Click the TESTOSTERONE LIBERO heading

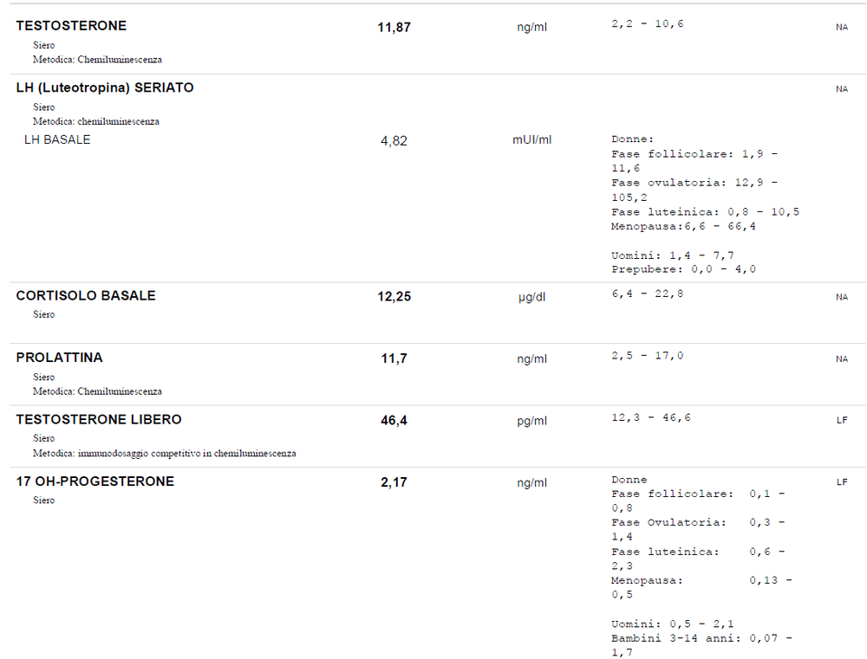click(99, 420)
